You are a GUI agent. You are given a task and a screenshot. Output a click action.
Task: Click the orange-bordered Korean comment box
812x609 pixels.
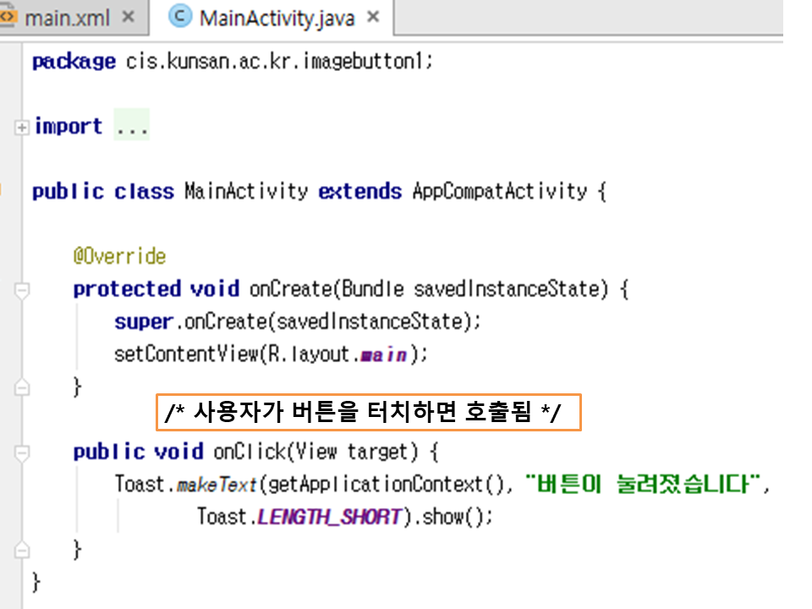click(369, 412)
